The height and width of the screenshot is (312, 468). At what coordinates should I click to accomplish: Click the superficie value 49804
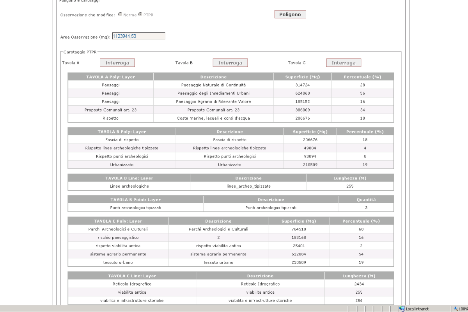point(310,148)
